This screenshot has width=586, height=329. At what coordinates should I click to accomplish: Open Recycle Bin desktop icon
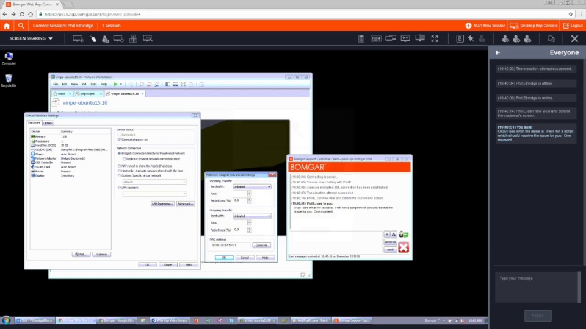[9, 80]
